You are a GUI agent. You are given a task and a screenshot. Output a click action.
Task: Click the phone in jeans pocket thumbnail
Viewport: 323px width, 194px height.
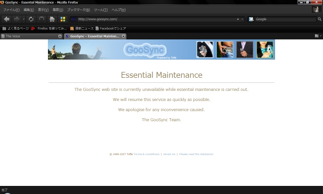(225, 50)
